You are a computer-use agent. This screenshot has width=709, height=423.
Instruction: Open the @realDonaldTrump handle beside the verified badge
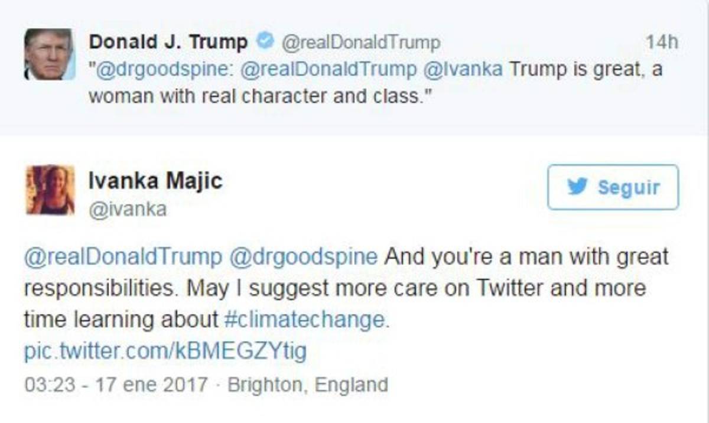tap(360, 42)
